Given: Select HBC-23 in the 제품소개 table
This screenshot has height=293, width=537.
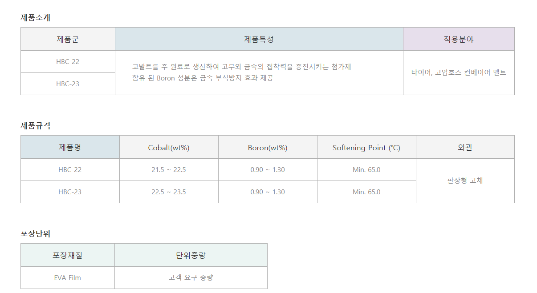Looking at the screenshot, I should click(x=68, y=84).
